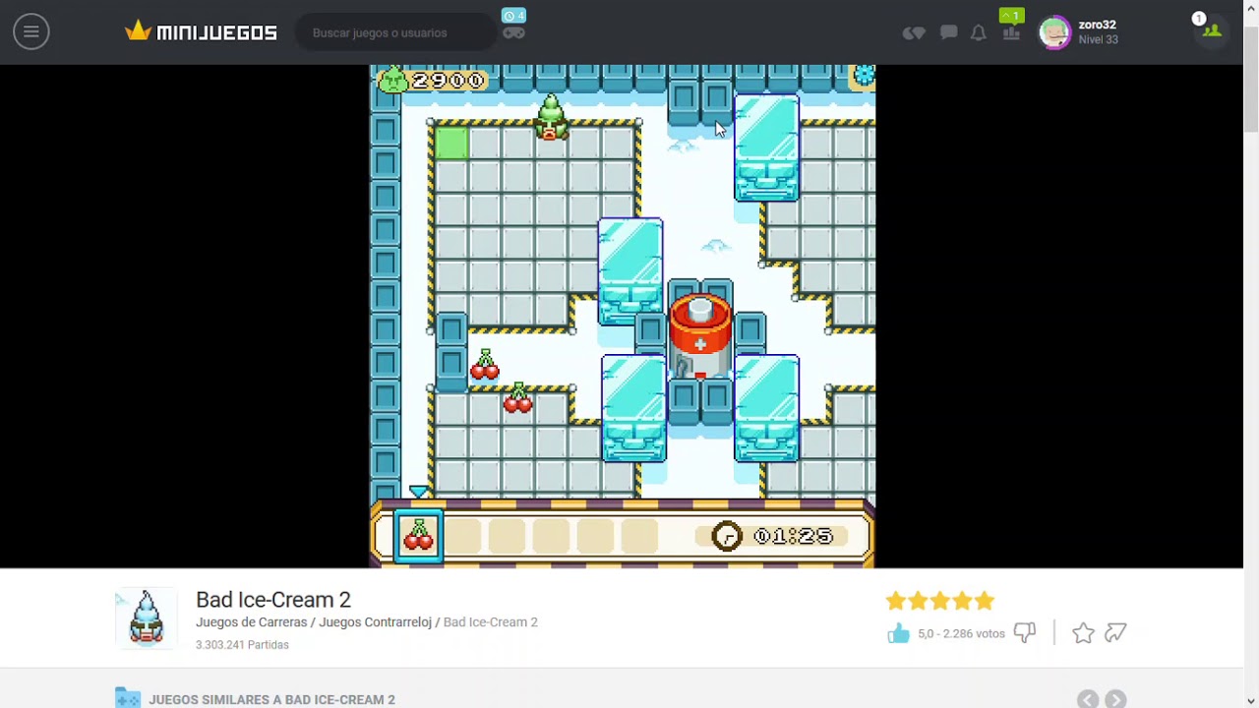Open the zoro32 profile avatar
Viewport: 1259px width, 708px height.
1054,32
